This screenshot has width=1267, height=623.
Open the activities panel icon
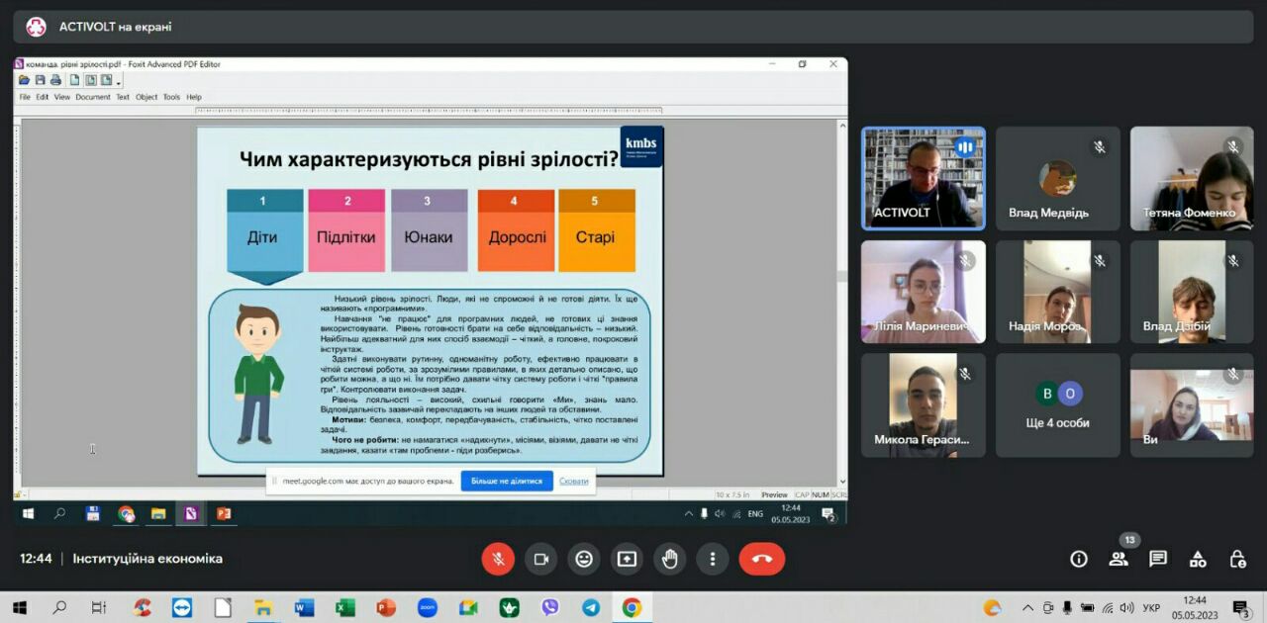pos(1198,559)
